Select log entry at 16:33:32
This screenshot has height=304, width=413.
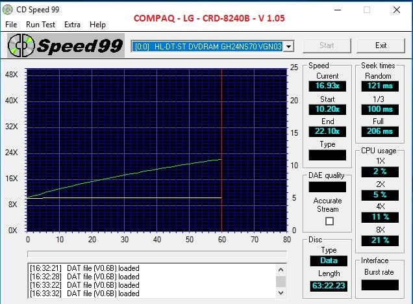pyautogui.click(x=84, y=294)
